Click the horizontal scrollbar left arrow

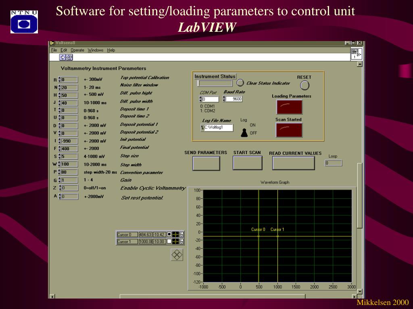(x=52, y=297)
